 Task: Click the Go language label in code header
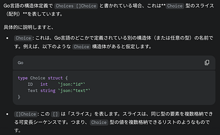pos(21,63)
